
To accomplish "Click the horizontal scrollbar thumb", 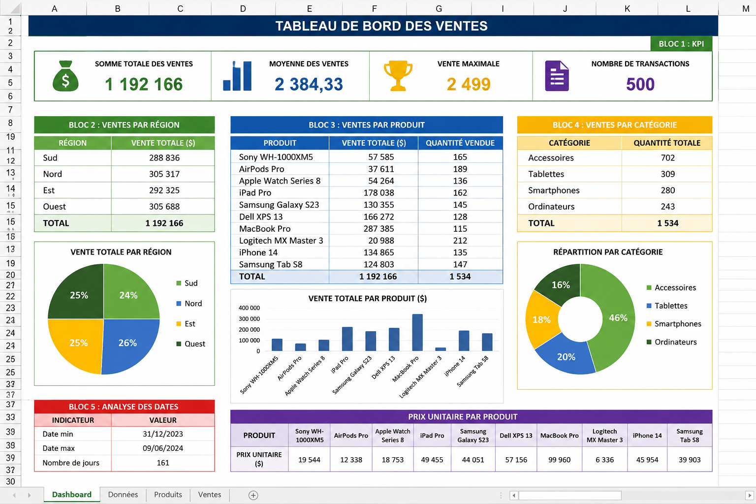I will (x=570, y=495).
